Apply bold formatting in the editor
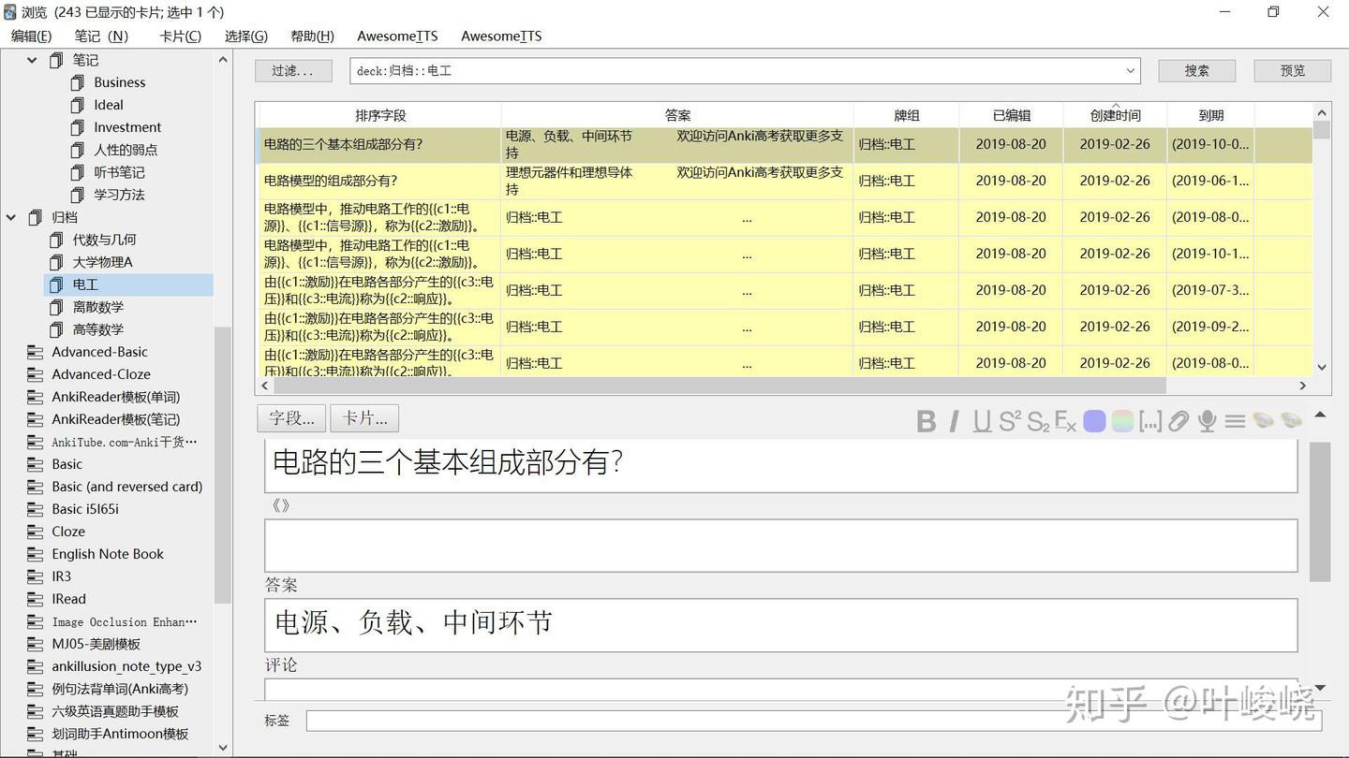The image size is (1349, 758). tap(926, 421)
